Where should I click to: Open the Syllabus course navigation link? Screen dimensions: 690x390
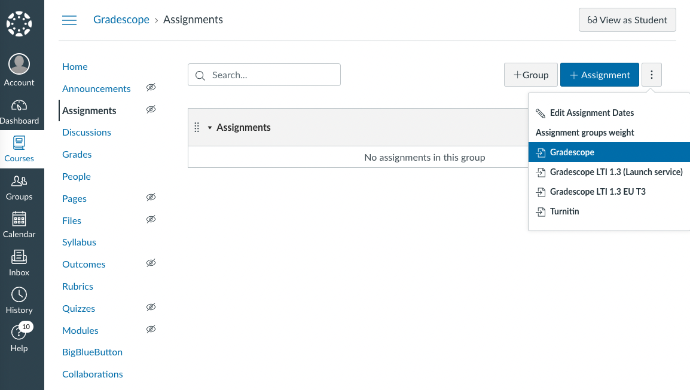click(79, 242)
